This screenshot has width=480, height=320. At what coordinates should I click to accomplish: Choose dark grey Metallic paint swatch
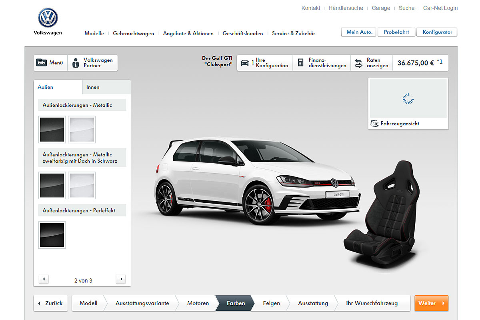[52, 130]
